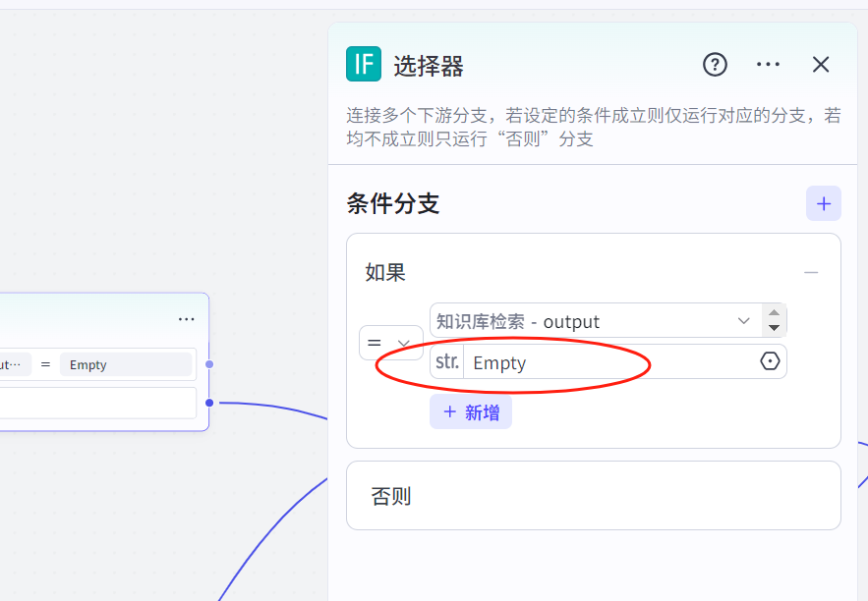The height and width of the screenshot is (601, 868).
Task: Click the 选择器 panel title to rename
Action: click(x=429, y=66)
